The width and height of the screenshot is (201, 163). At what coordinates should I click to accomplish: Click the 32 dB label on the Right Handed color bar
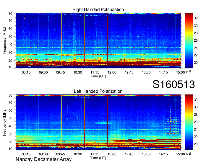point(196,18)
